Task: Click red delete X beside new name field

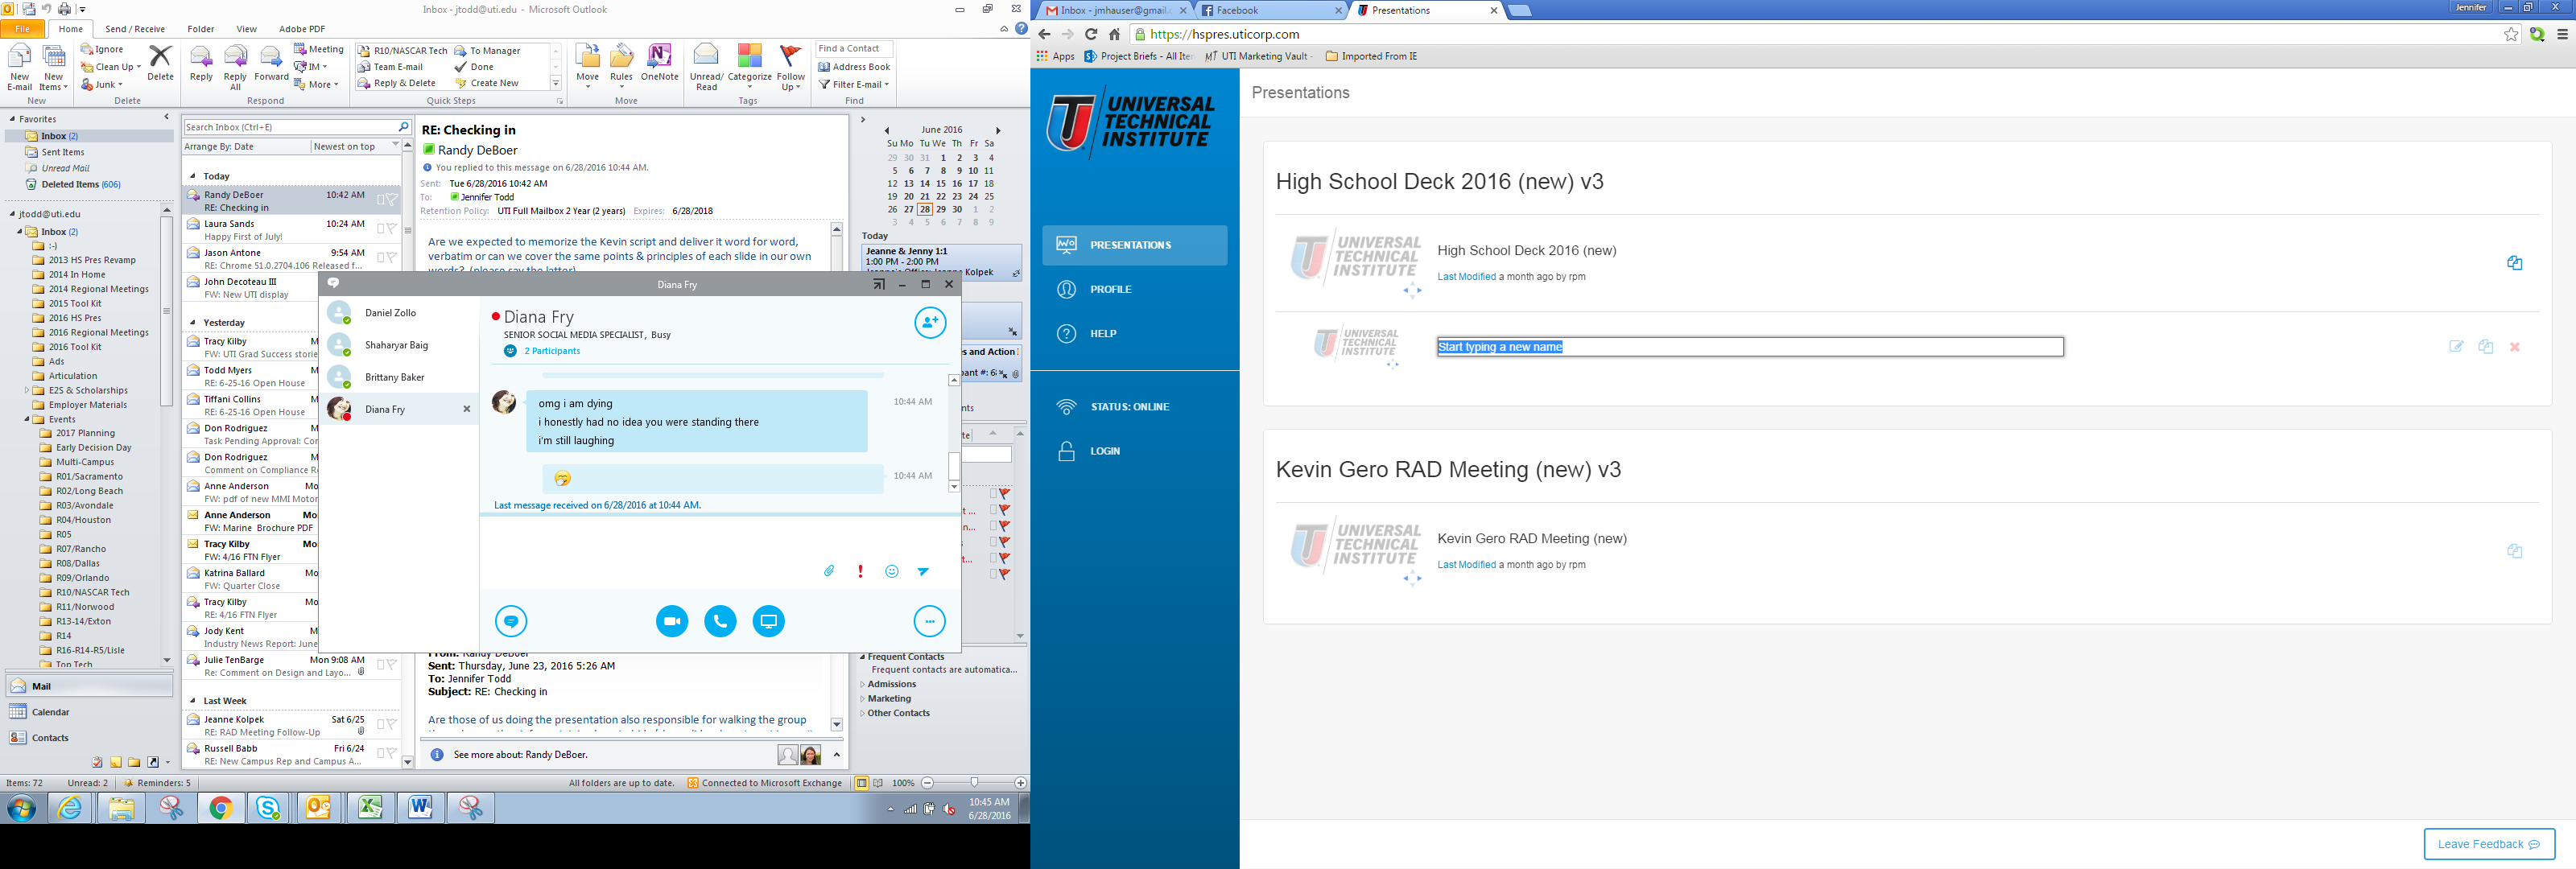Action: coord(2515,347)
